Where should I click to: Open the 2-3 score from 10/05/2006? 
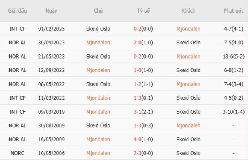click(x=143, y=153)
